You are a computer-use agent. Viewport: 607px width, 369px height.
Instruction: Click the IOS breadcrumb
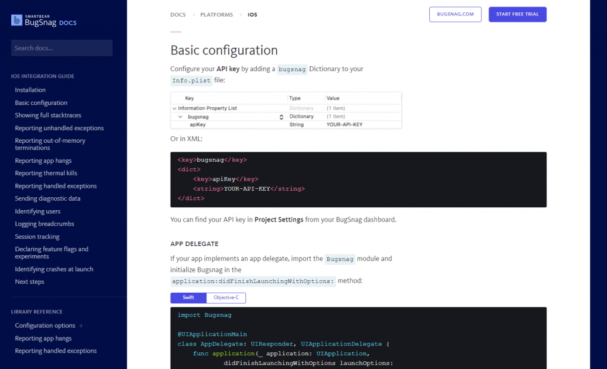pyautogui.click(x=253, y=15)
